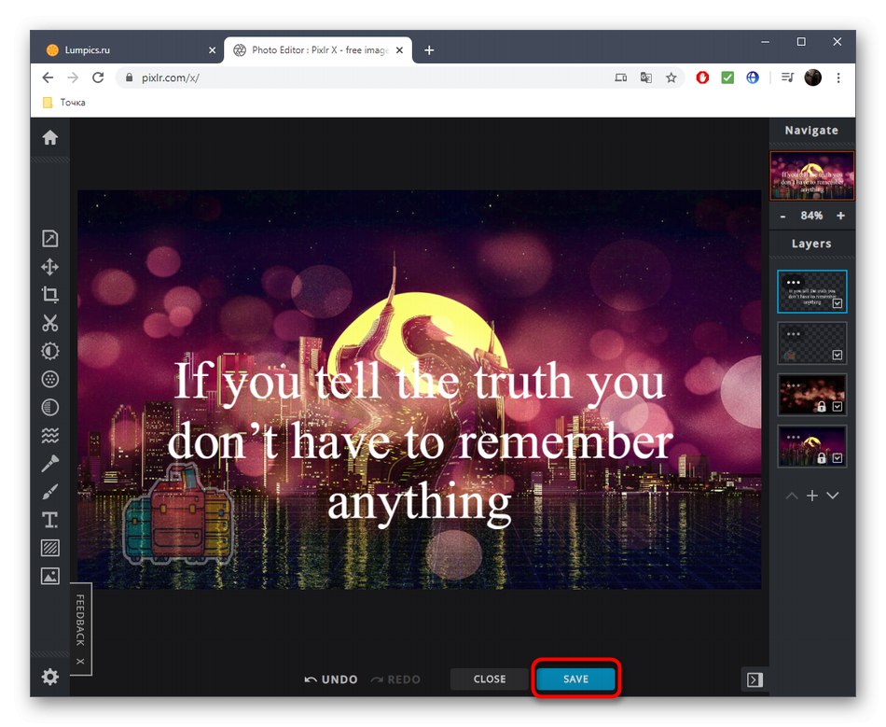Viewport: 886px width, 727px height.
Task: Switch to the Lumpics.ru tab
Action: (x=127, y=49)
